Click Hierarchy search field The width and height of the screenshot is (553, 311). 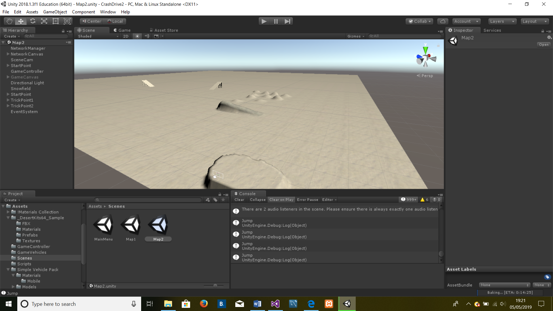tap(46, 36)
